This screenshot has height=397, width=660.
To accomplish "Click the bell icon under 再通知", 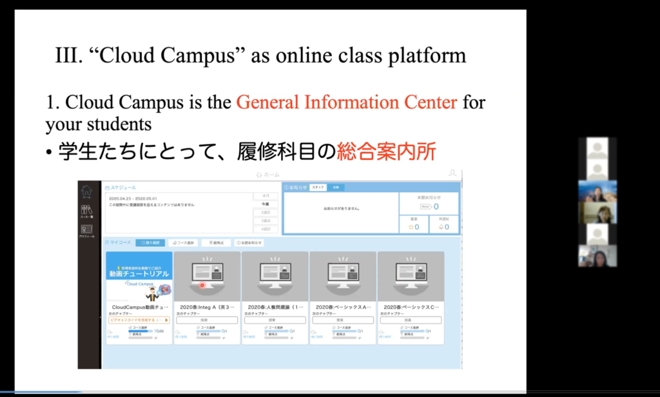I will click(441, 227).
